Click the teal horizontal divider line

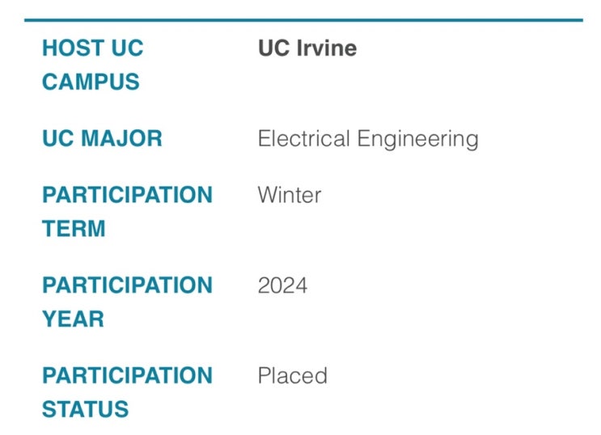point(303,20)
